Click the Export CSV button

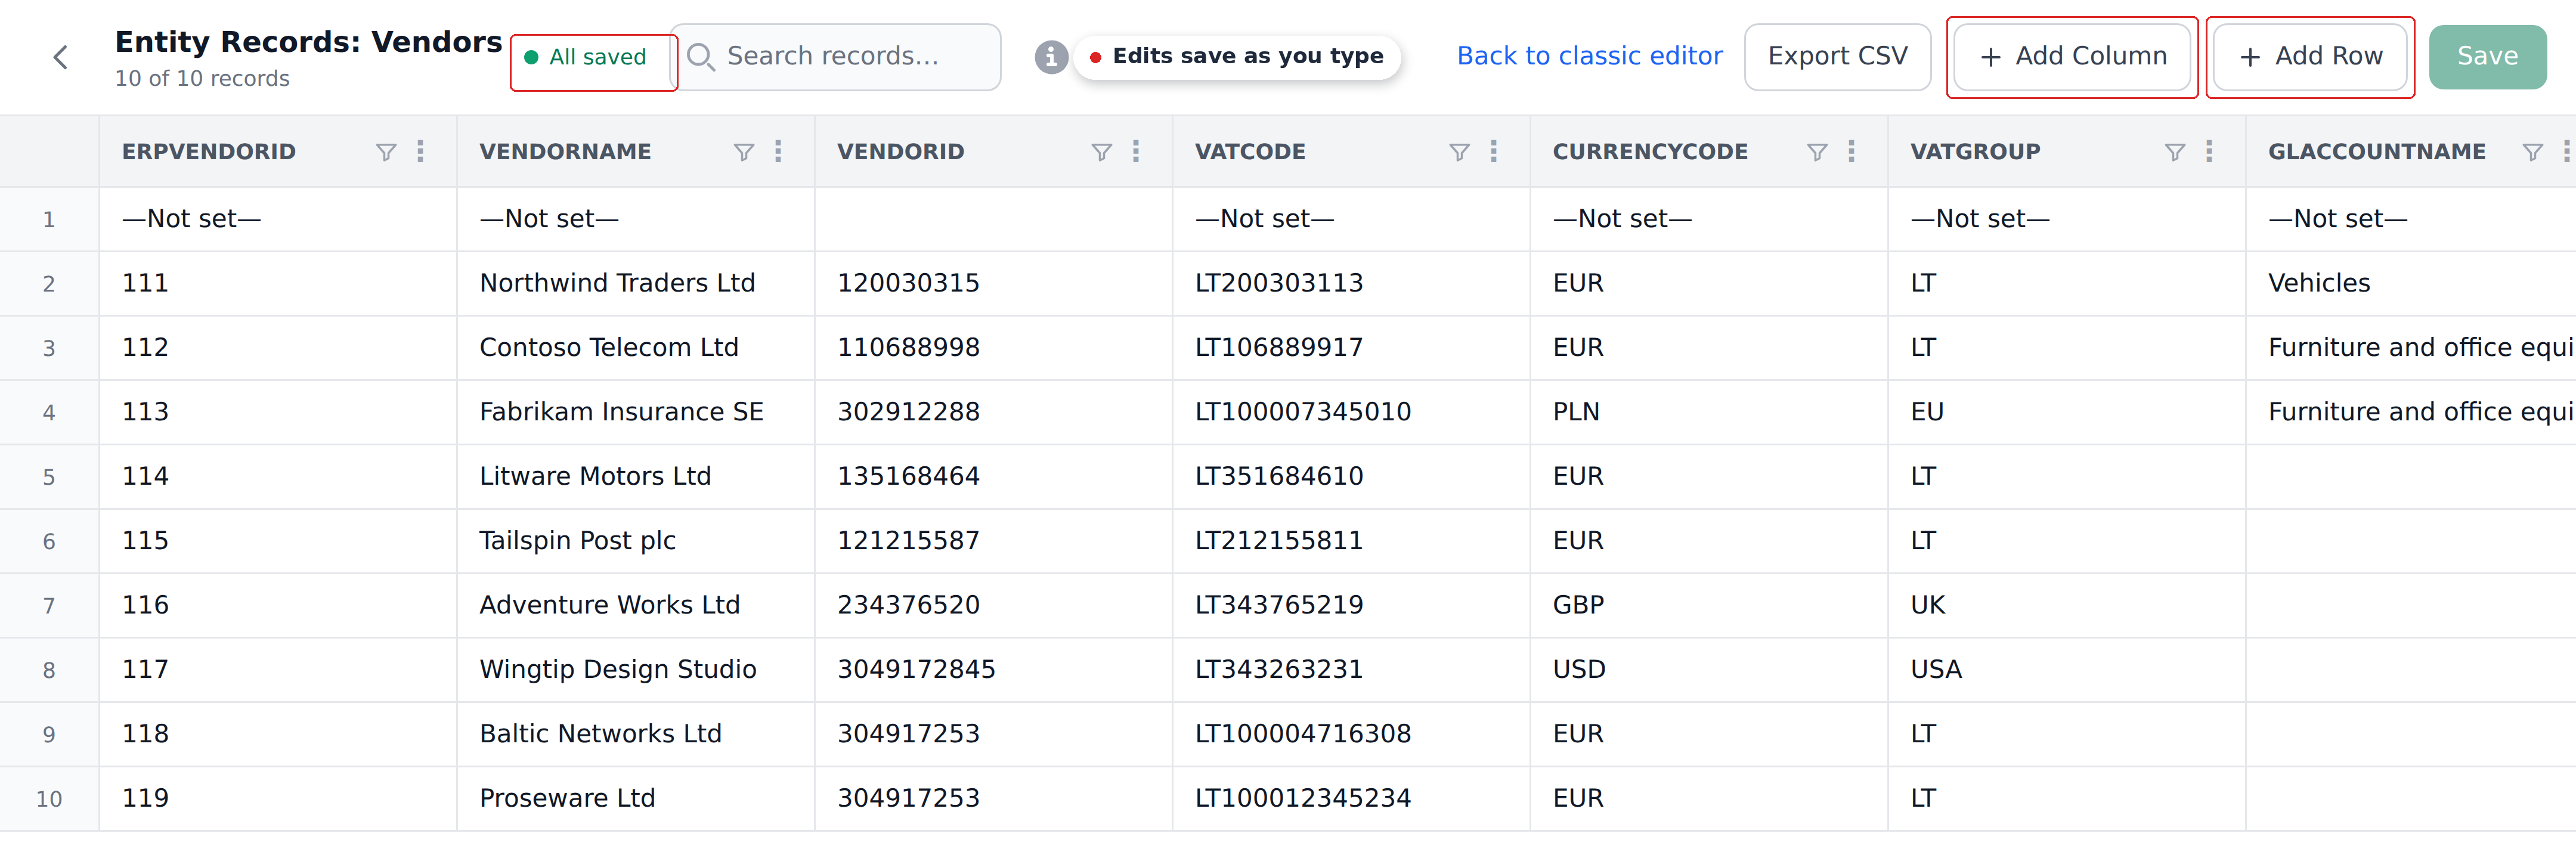tap(1837, 57)
